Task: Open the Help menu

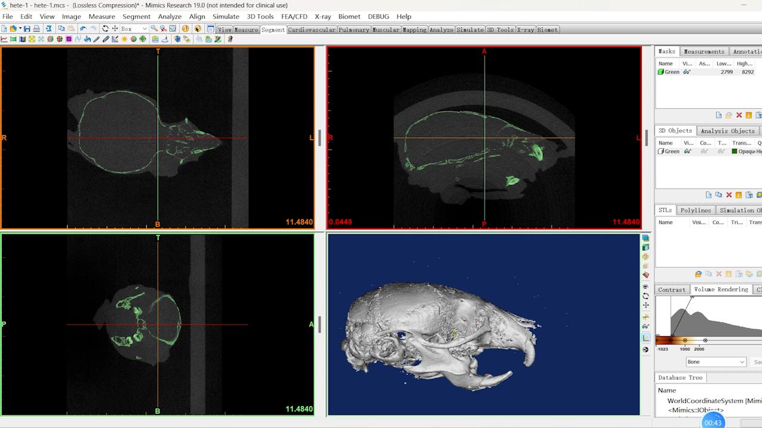Action: click(404, 17)
